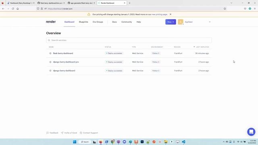Click Contact Support footer link
The image size is (258, 145).
pos(89,133)
